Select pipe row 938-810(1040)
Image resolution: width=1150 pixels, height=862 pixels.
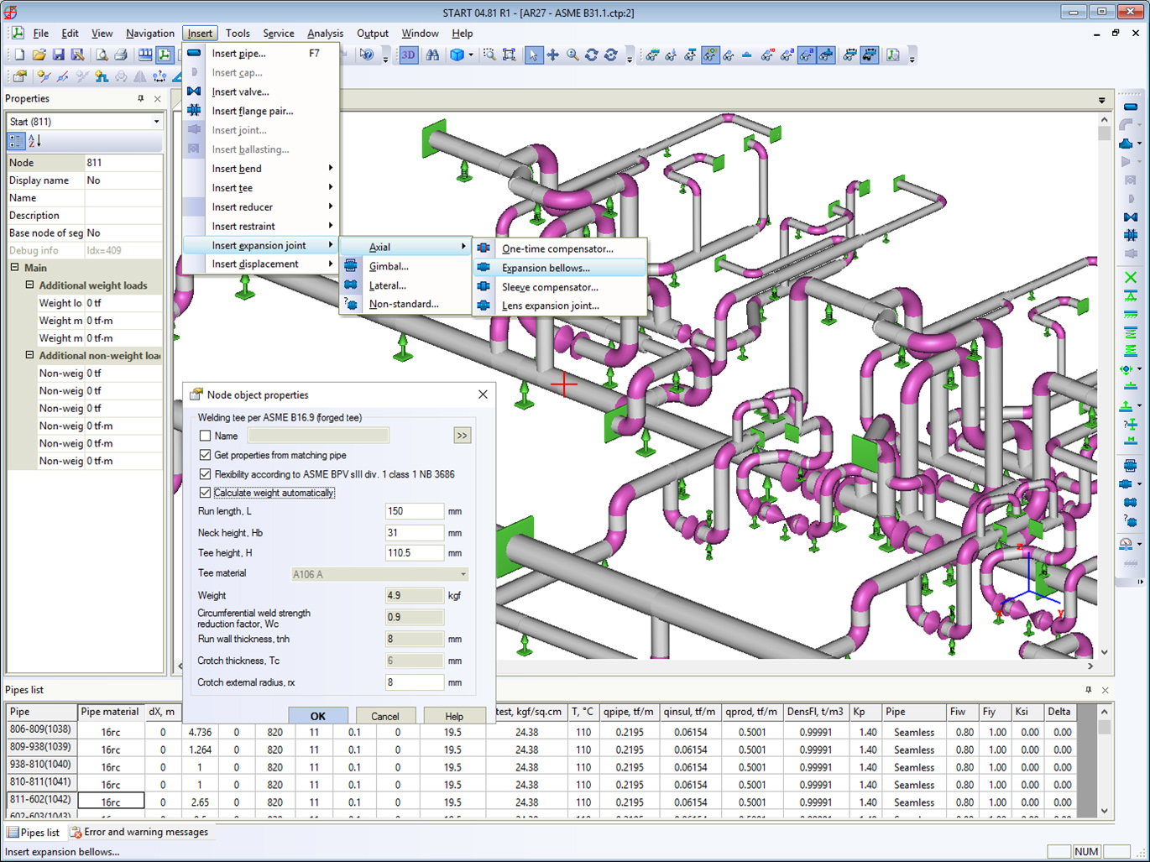point(40,765)
